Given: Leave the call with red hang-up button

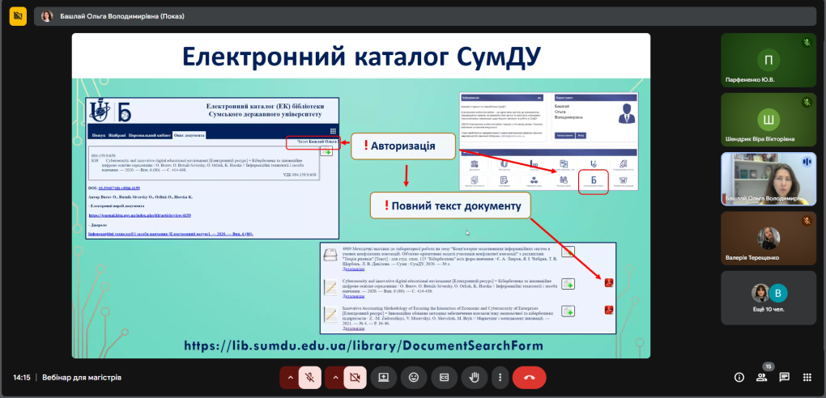Looking at the screenshot, I should pyautogui.click(x=529, y=377).
